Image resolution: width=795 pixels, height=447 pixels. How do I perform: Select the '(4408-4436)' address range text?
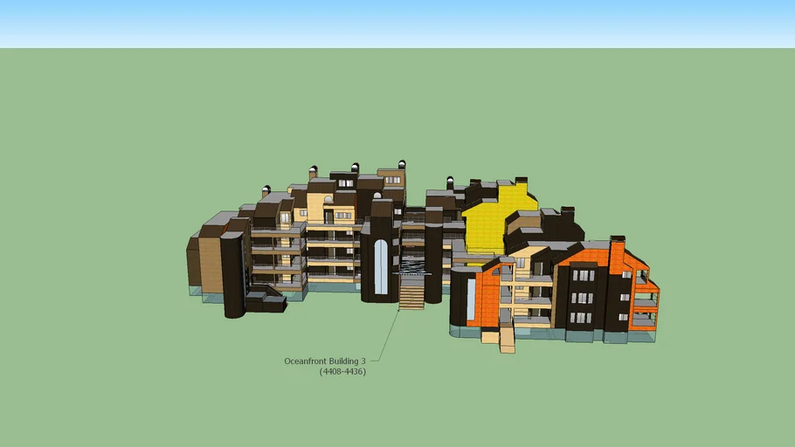coord(342,372)
